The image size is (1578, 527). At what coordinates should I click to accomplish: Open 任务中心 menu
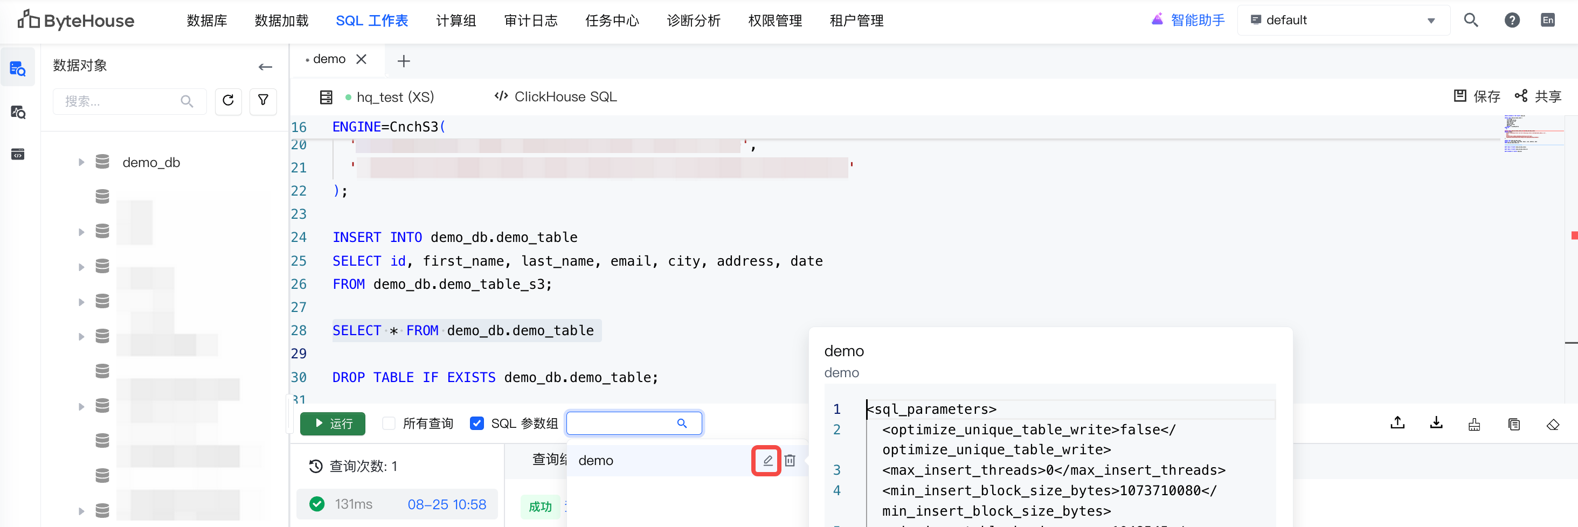tap(612, 20)
